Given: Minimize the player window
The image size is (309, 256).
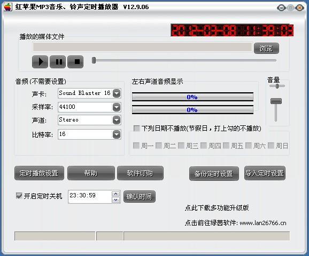Looking at the screenshot, I should (x=281, y=8).
